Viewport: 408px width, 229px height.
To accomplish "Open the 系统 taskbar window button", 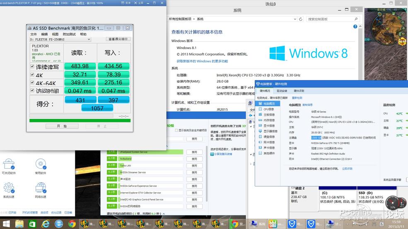I will point(257,224).
